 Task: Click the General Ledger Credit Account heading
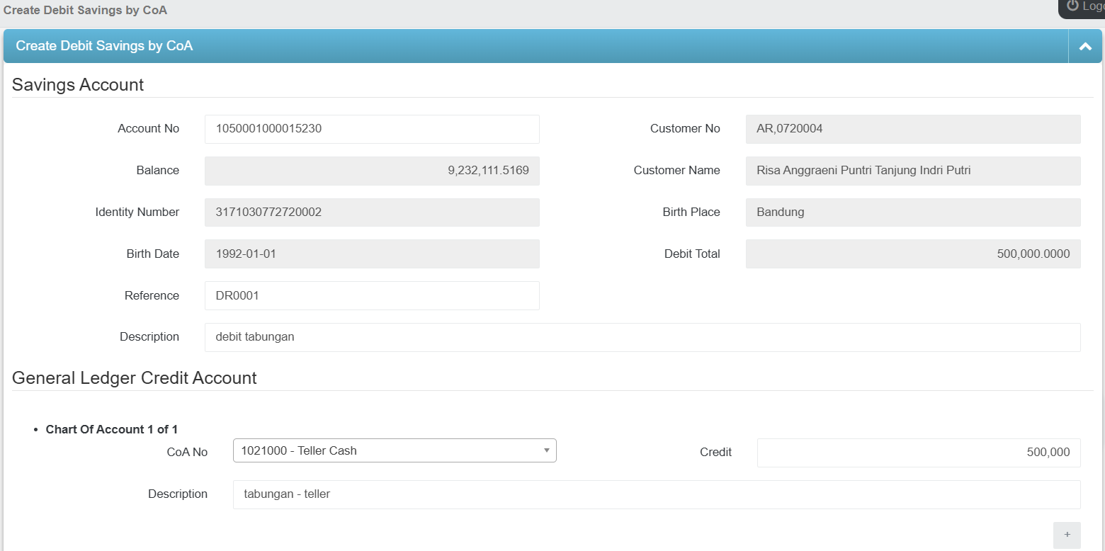coord(135,378)
